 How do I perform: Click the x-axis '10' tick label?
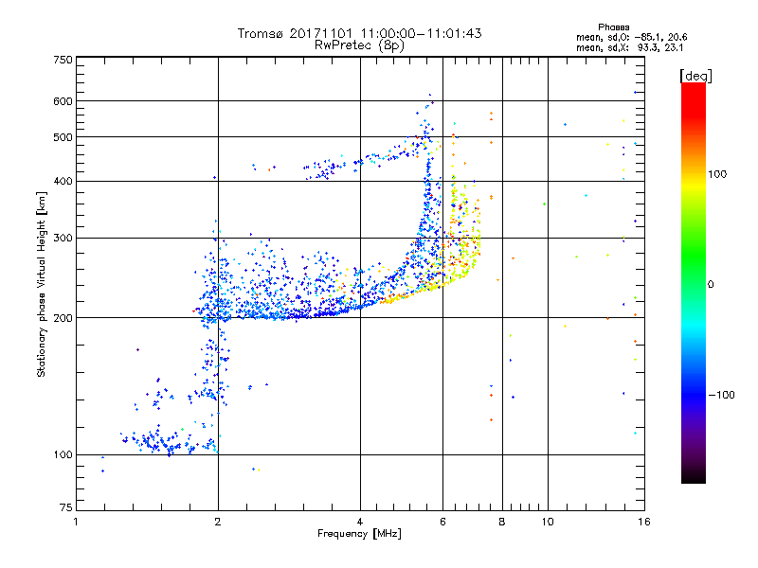(x=548, y=522)
